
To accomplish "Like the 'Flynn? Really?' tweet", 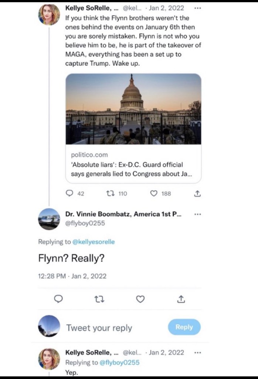I will (140, 299).
